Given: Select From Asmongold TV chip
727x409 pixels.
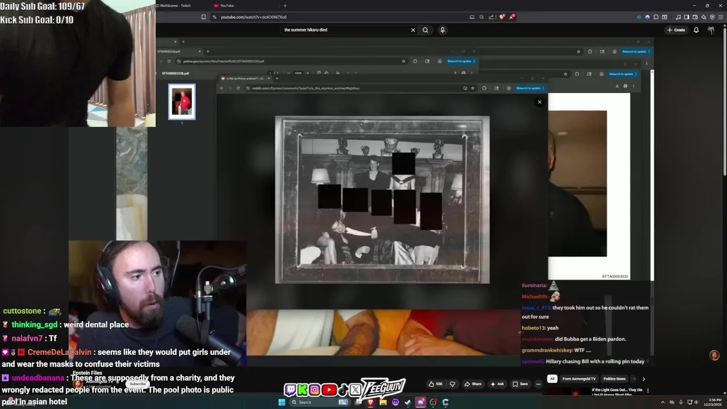Looking at the screenshot, I should coord(579,379).
